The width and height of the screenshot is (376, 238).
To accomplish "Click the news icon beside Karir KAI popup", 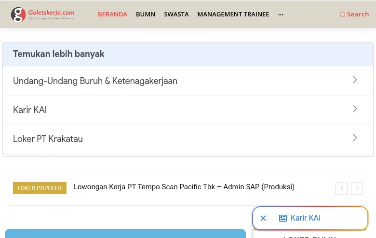I will (282, 218).
